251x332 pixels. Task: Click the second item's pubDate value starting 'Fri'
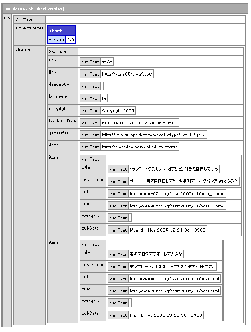click(x=166, y=315)
